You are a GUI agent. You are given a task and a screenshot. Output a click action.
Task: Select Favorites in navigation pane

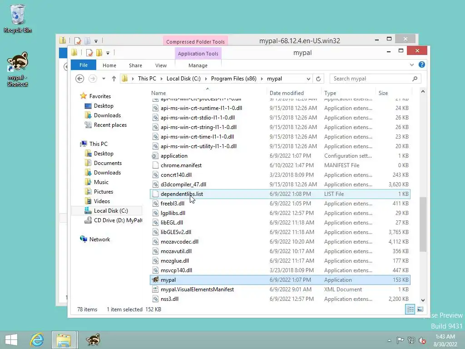click(100, 96)
